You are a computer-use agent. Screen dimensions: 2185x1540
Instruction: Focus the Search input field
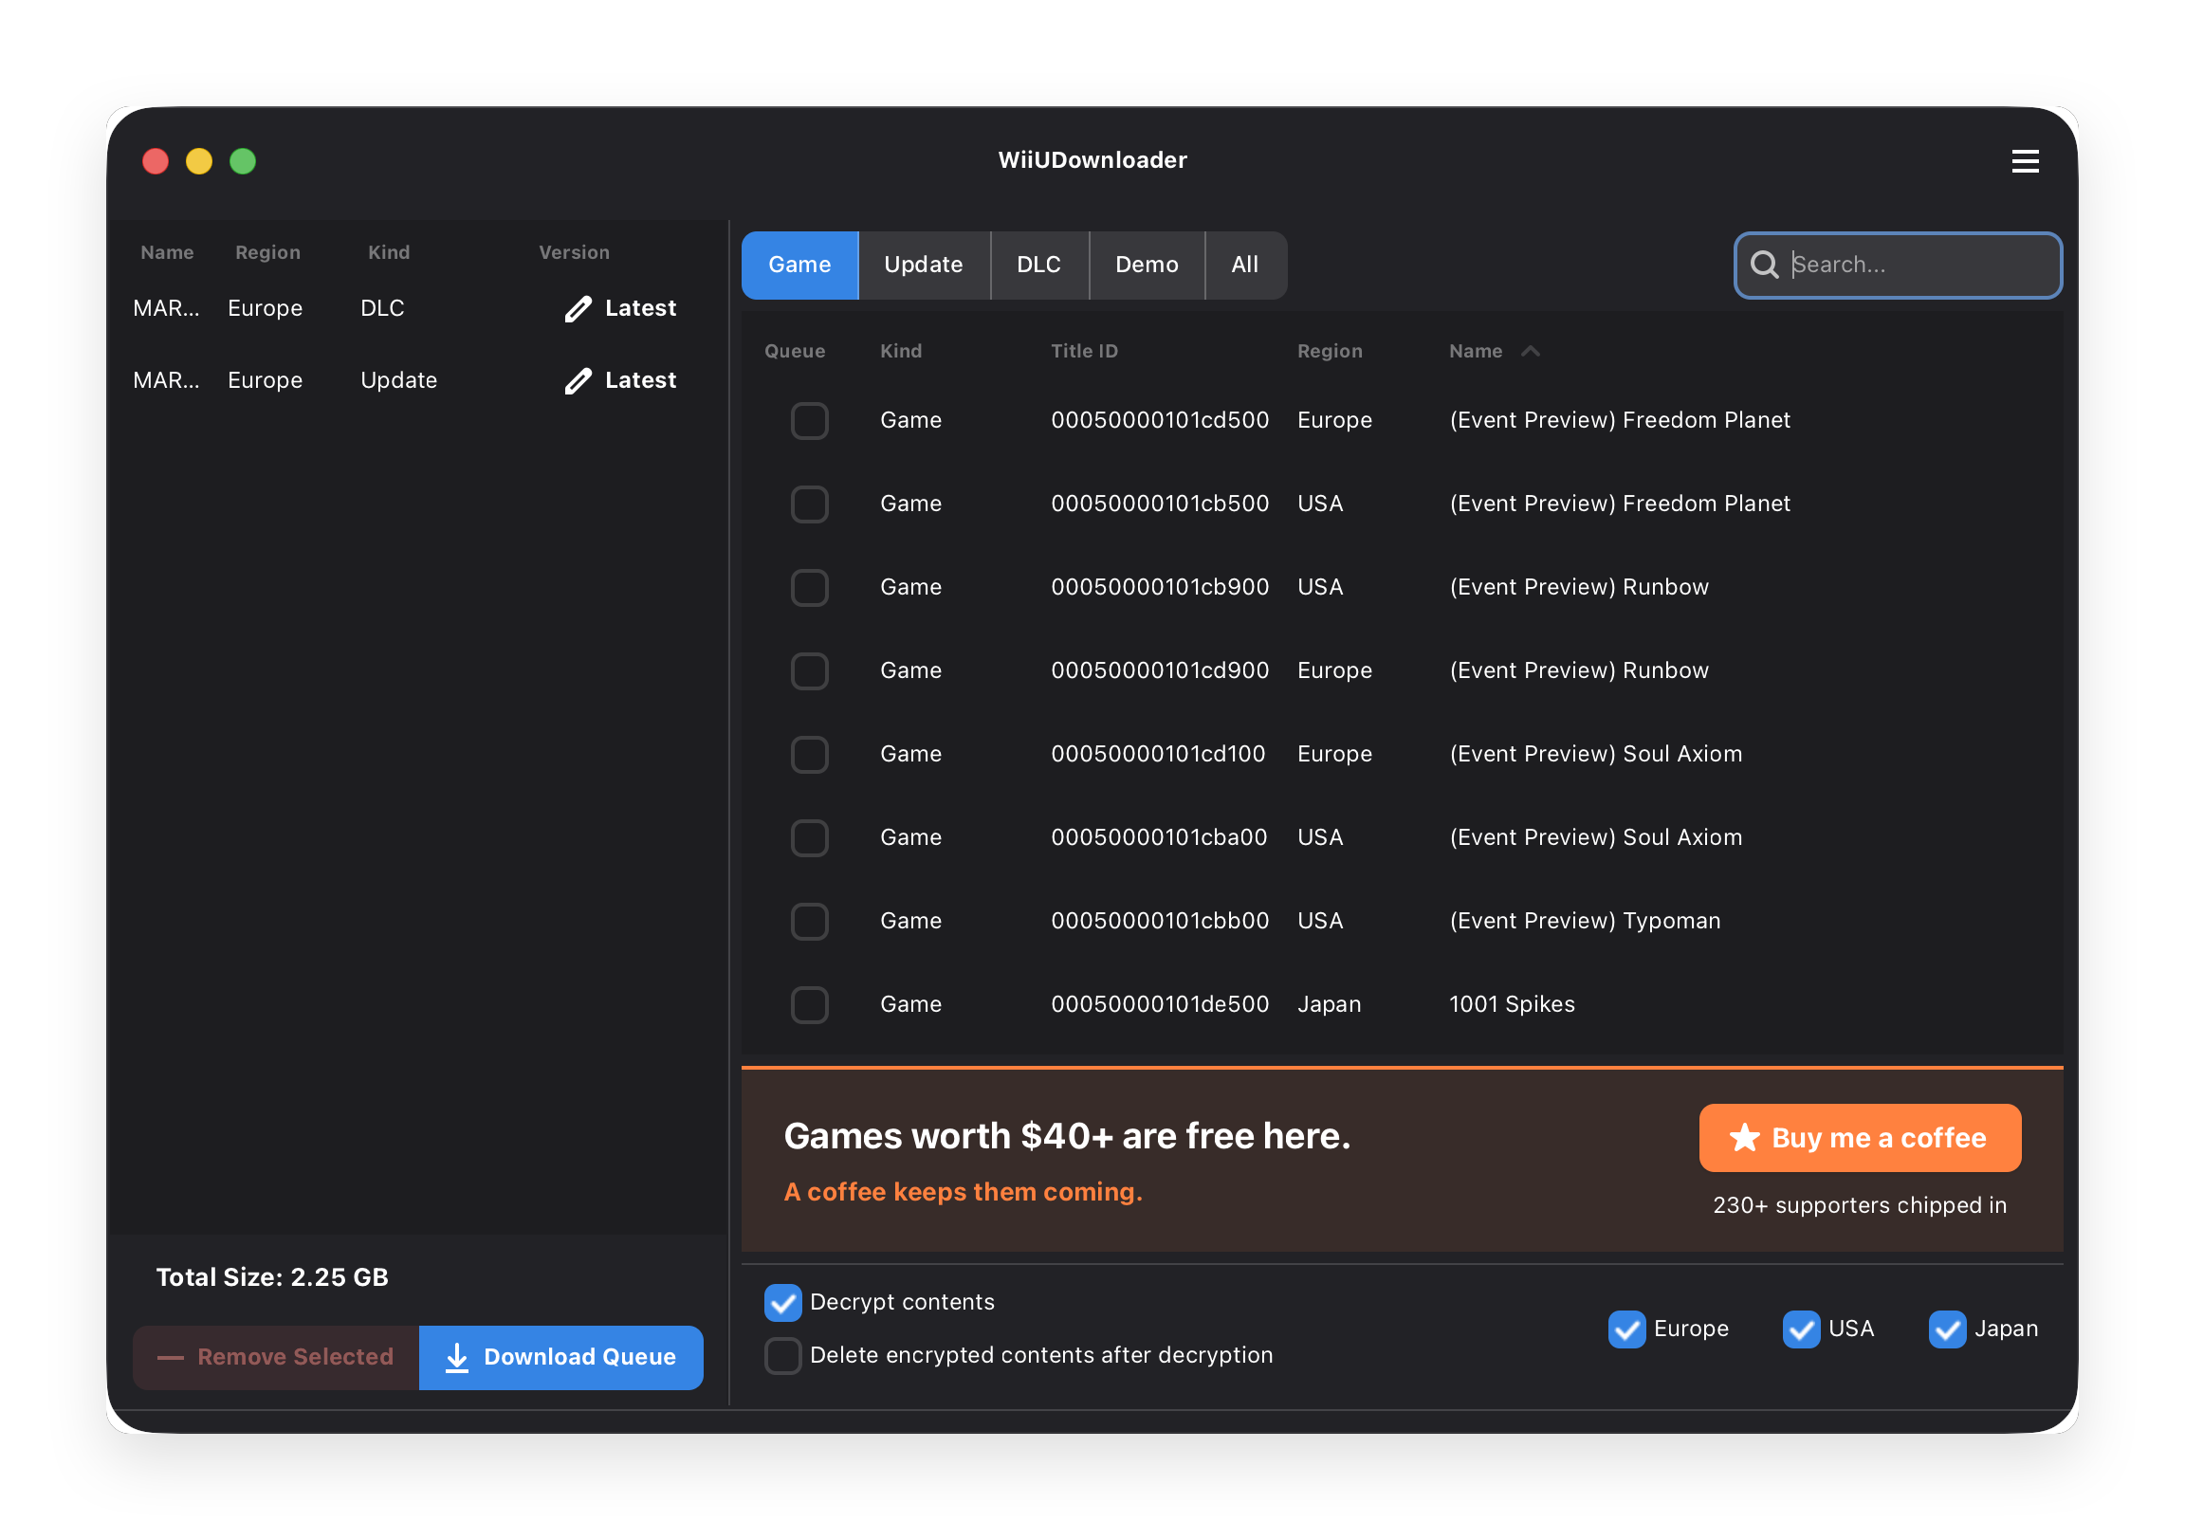(1897, 265)
